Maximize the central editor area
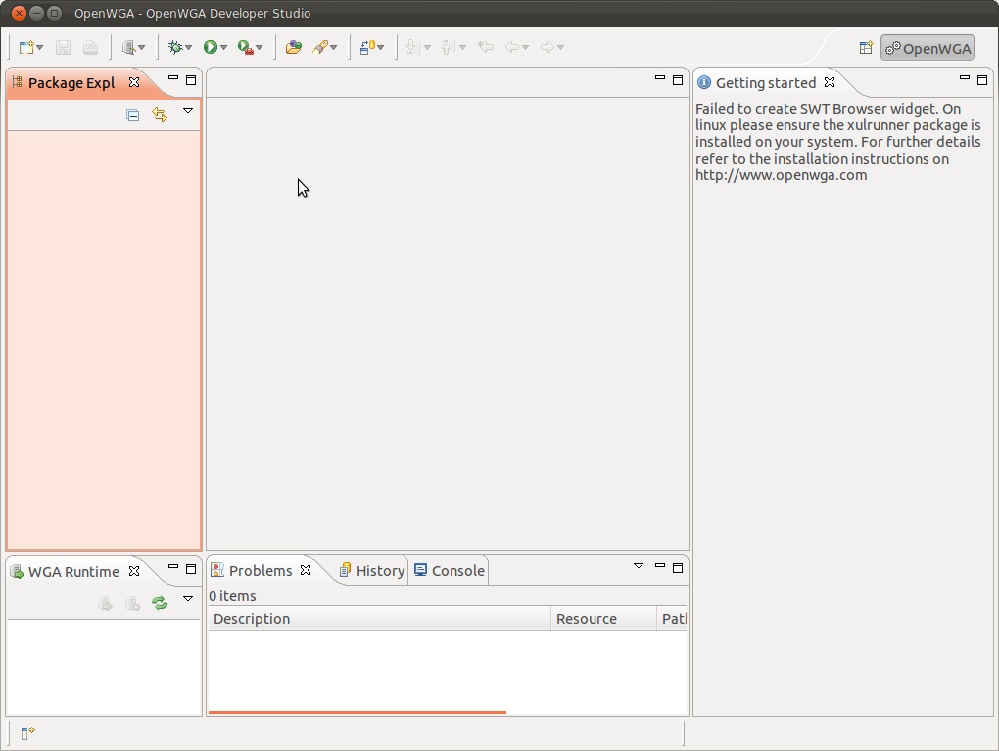 pos(678,80)
